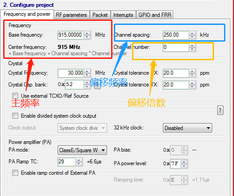Increase PA power level value
This screenshot has height=196, width=234.
pyautogui.click(x=184, y=162)
